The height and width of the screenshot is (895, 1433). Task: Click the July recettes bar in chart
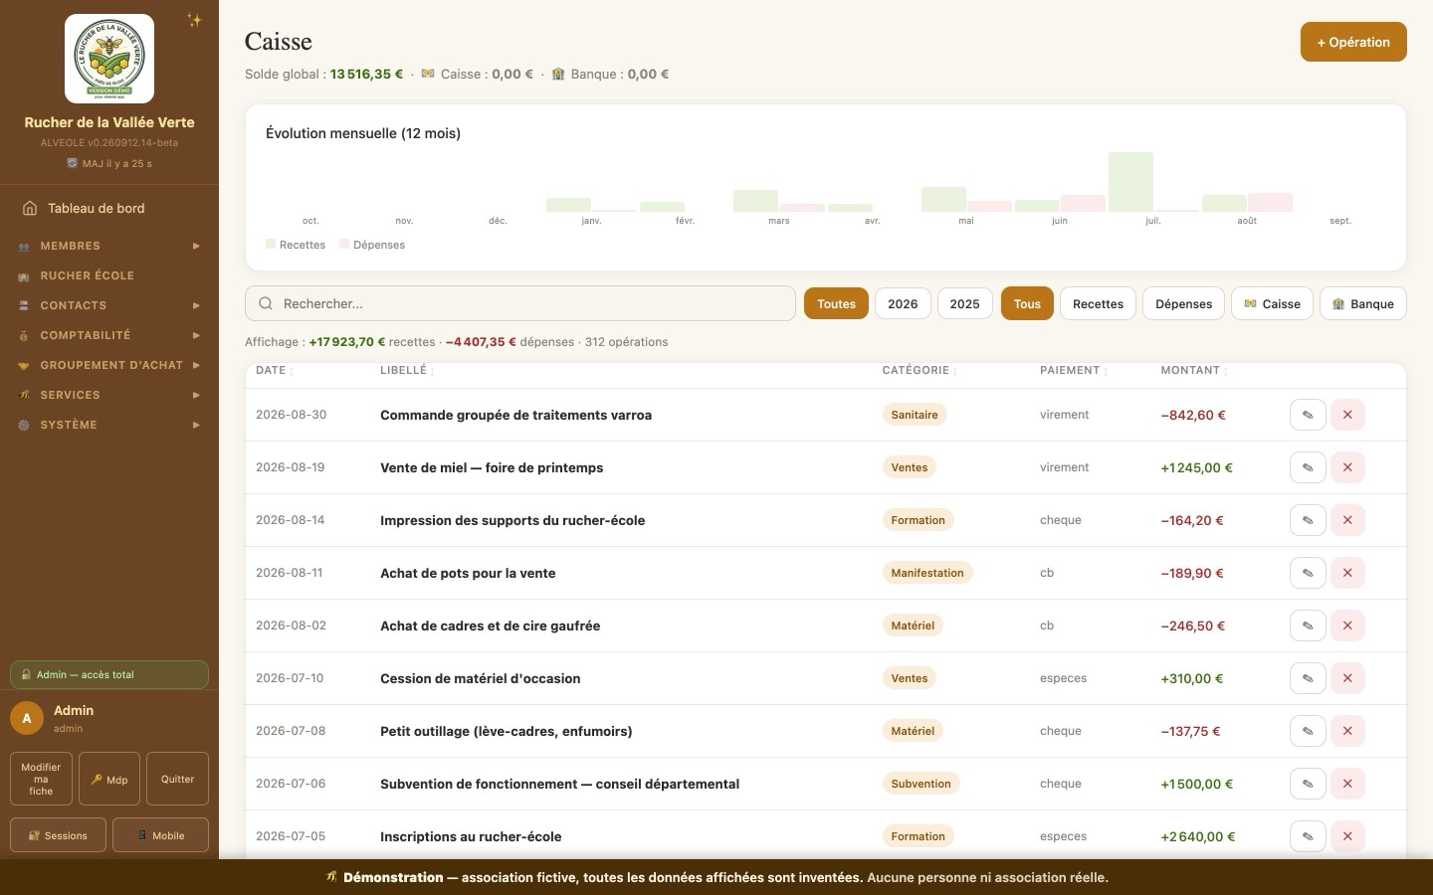[x=1130, y=182]
